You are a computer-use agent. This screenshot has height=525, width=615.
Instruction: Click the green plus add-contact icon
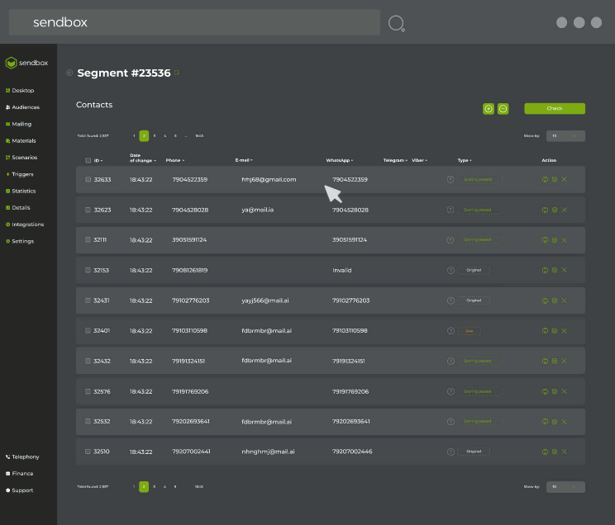(489, 109)
